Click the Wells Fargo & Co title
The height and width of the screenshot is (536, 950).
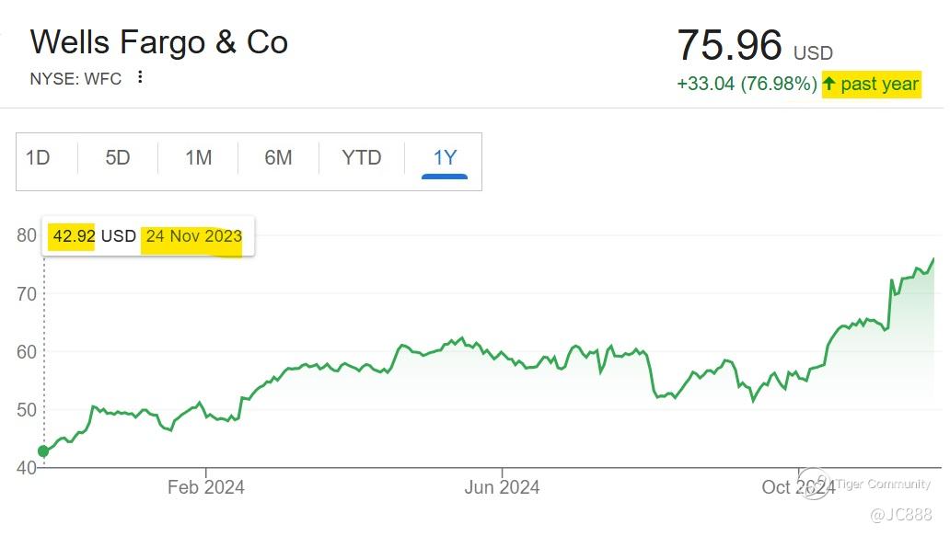point(159,42)
